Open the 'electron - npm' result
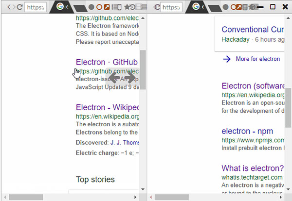292x201 pixels. tap(247, 131)
